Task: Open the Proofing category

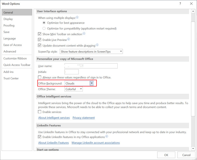Action: [17, 25]
